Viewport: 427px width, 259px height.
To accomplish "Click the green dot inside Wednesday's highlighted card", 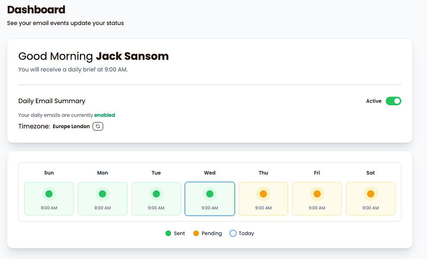I will (x=209, y=194).
